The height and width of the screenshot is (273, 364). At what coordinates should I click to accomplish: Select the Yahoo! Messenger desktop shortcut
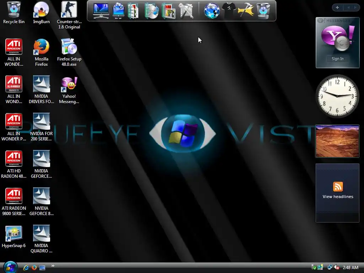69,90
